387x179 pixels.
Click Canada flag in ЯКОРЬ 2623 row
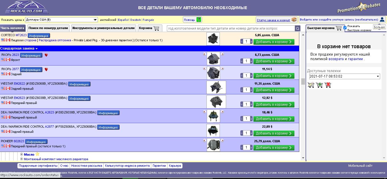[8, 60]
